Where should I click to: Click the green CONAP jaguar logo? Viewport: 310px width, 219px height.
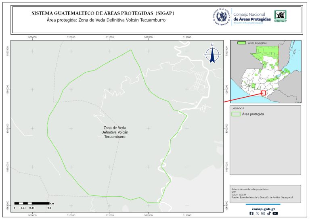coord(281,17)
